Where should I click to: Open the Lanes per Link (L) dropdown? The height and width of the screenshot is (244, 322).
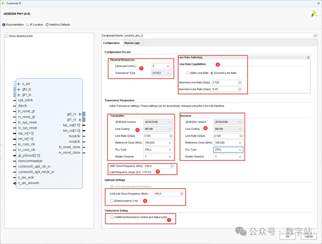pos(161,66)
